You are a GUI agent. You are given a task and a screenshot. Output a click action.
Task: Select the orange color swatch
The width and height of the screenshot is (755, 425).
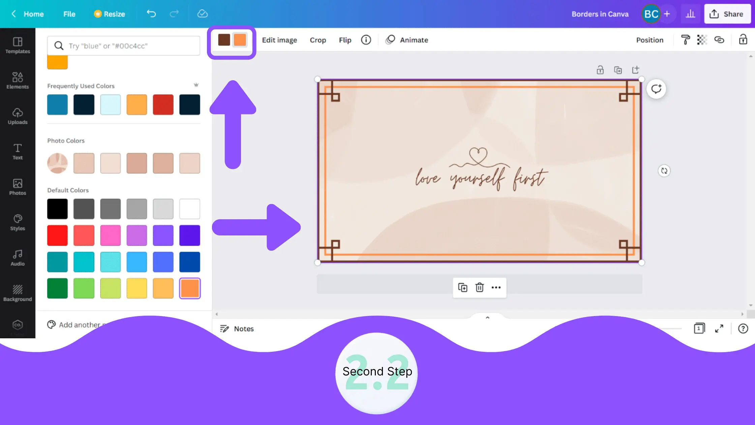coord(189,288)
